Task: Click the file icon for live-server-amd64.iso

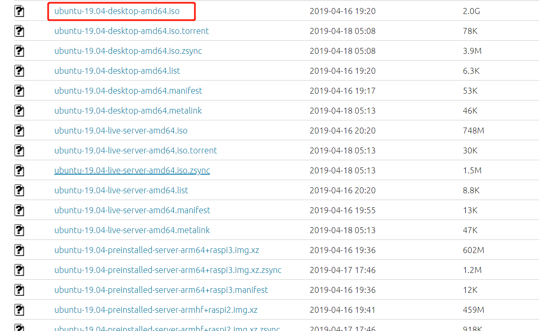Action: click(x=19, y=131)
